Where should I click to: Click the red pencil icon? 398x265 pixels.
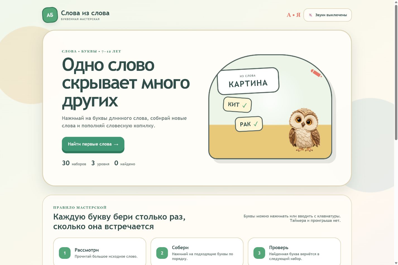316,73
